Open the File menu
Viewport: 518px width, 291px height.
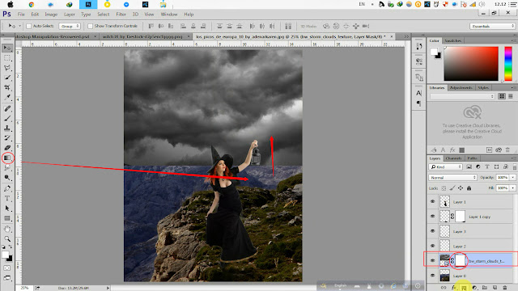21,15
